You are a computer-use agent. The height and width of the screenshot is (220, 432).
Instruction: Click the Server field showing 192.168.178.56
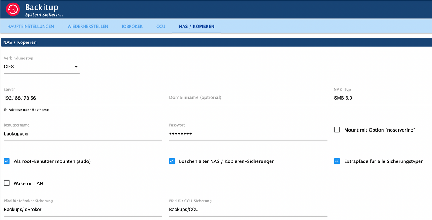pos(83,98)
